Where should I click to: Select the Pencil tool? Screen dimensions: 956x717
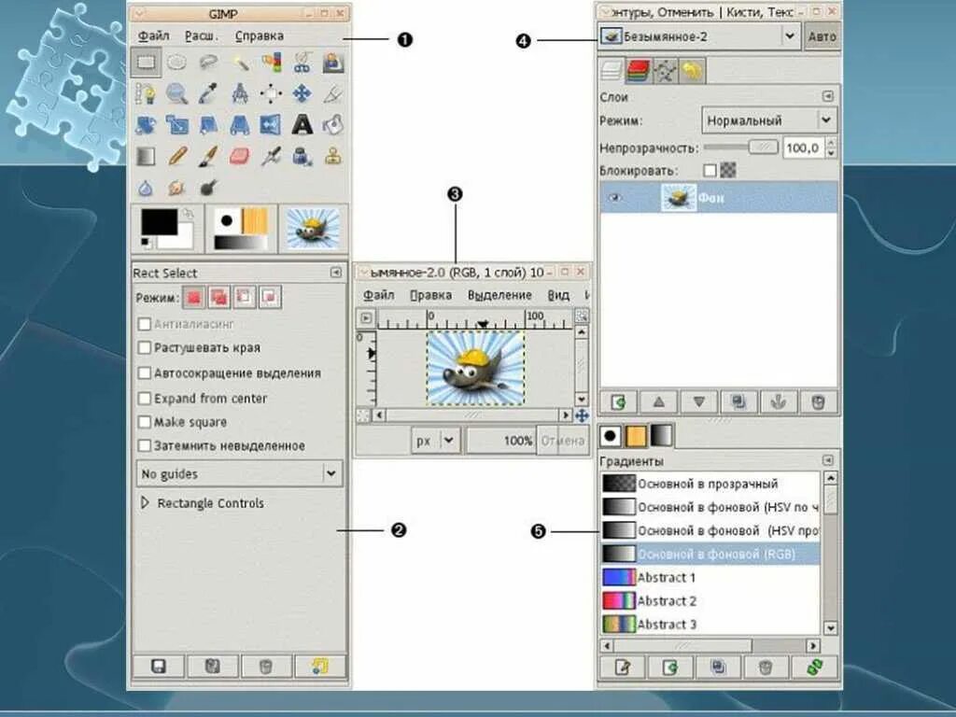176,157
